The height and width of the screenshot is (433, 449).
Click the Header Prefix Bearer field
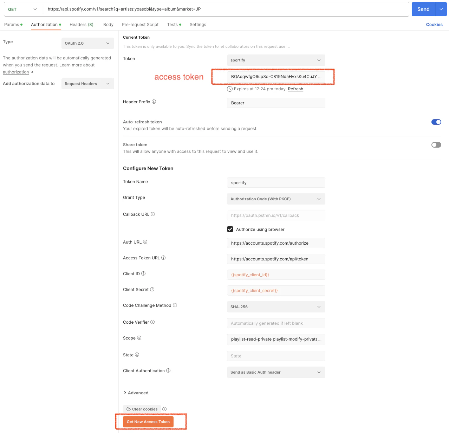tap(276, 103)
